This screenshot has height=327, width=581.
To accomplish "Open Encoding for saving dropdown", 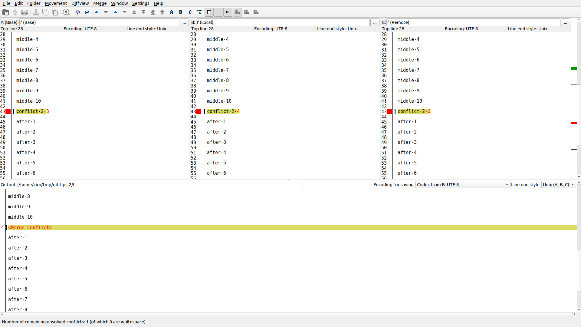I will pos(462,185).
